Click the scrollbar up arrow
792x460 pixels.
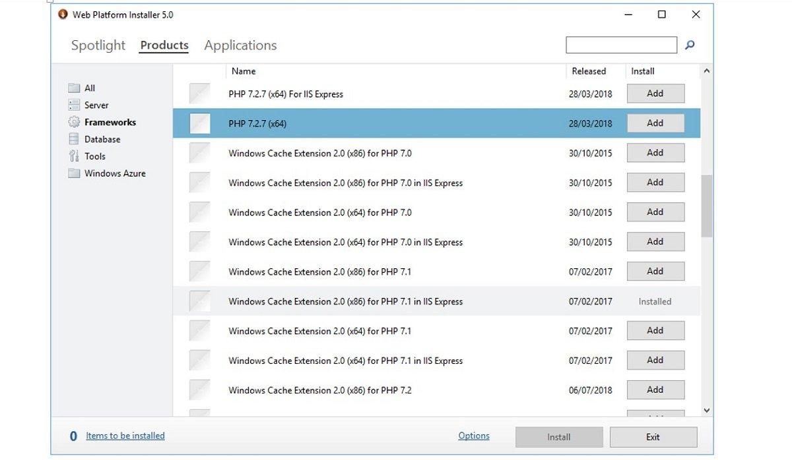[x=707, y=71]
